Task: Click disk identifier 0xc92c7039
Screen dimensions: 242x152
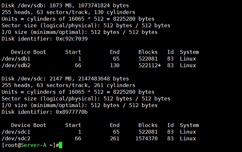Action: (72, 39)
